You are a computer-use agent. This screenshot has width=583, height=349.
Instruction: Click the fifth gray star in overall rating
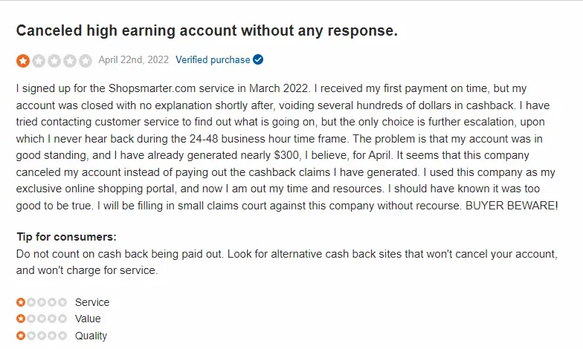(85, 61)
